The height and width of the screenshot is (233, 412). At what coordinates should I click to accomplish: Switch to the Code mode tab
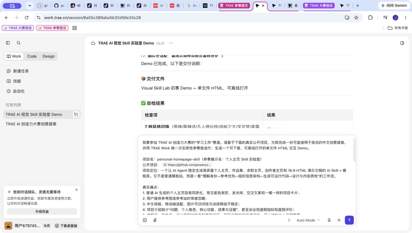[32, 56]
